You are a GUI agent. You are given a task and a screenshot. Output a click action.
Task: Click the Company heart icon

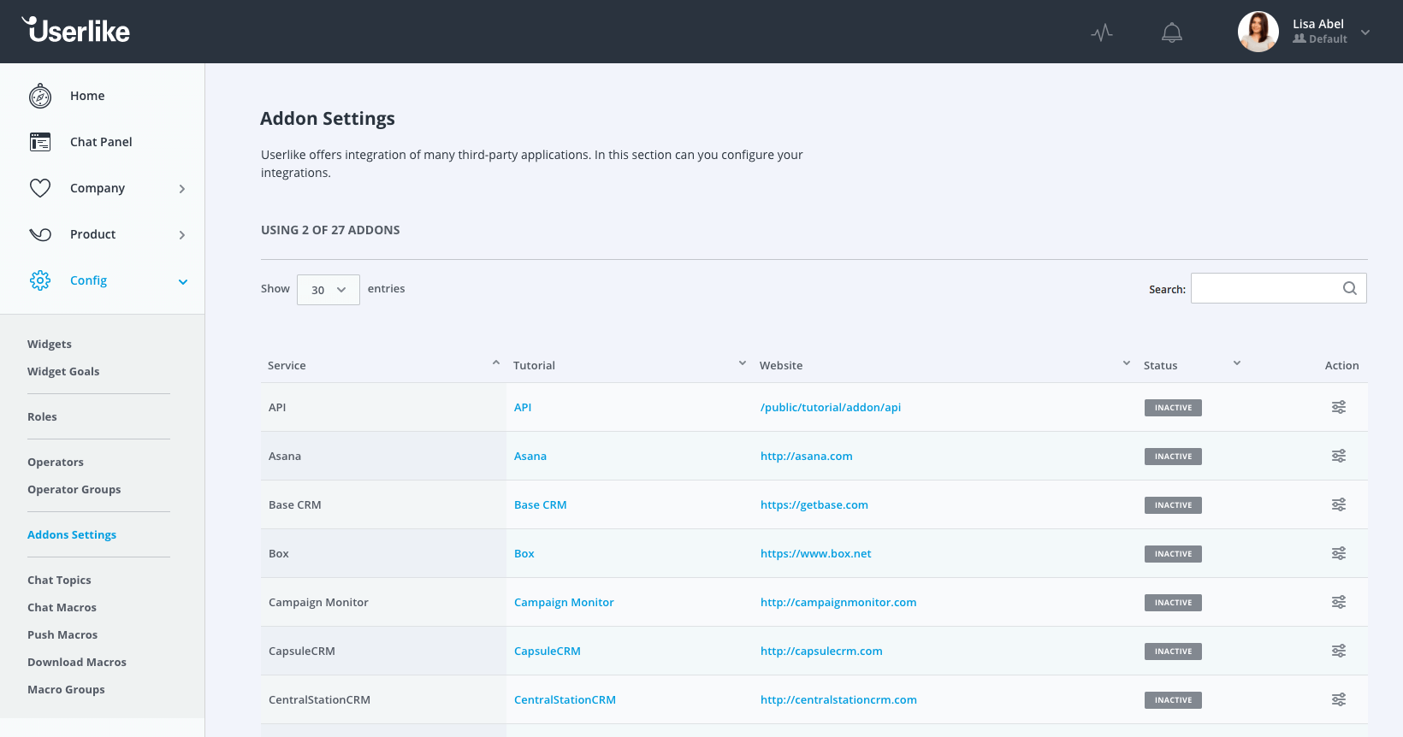click(40, 188)
